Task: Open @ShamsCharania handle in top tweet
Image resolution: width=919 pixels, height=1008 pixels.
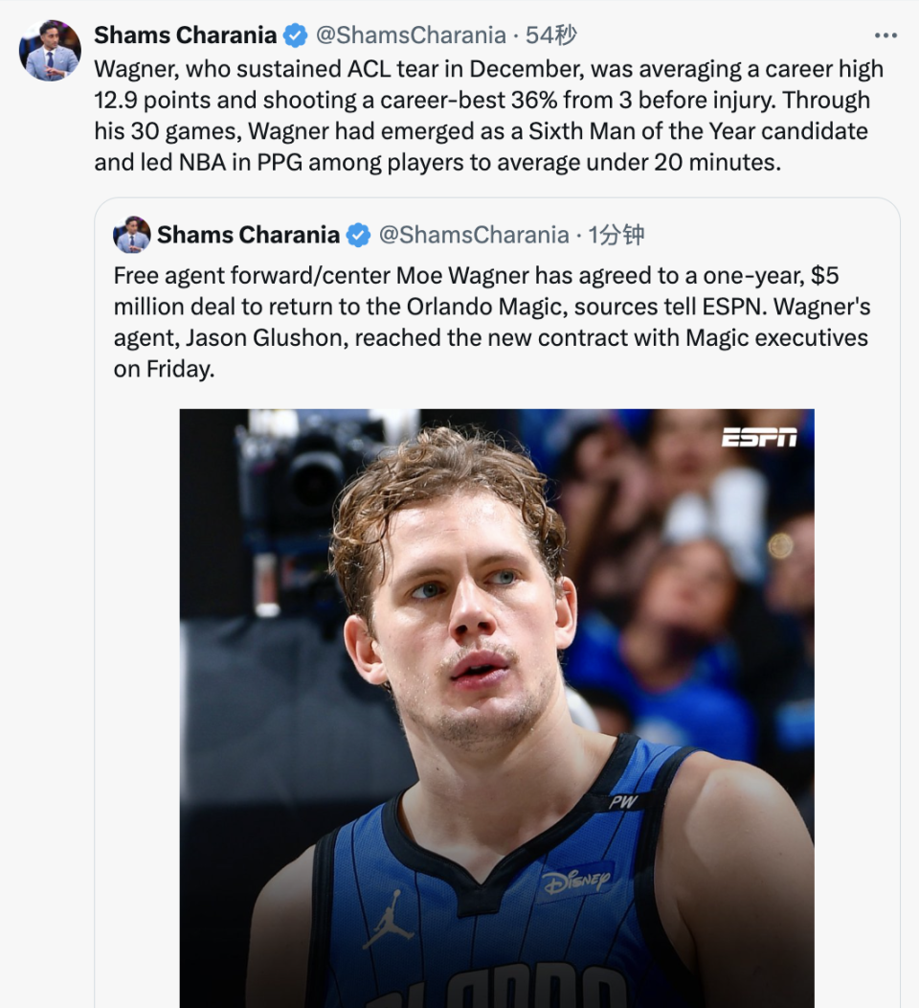Action: click(411, 35)
